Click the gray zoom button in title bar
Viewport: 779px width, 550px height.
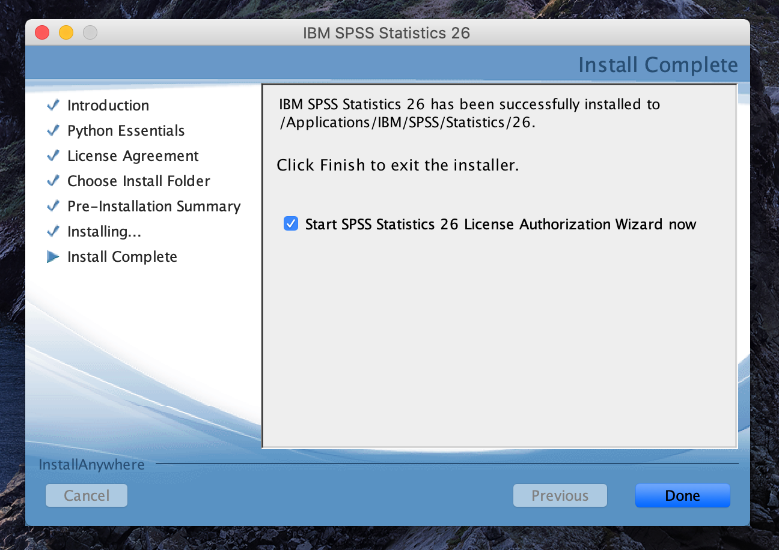90,32
